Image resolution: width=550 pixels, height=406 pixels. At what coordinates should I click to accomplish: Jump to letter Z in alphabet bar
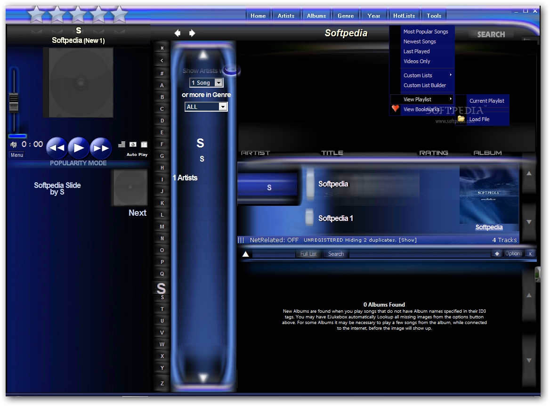pyautogui.click(x=162, y=383)
